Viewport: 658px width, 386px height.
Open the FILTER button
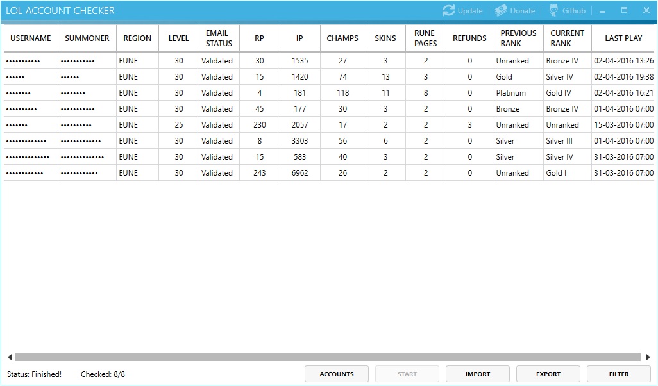[618, 374]
